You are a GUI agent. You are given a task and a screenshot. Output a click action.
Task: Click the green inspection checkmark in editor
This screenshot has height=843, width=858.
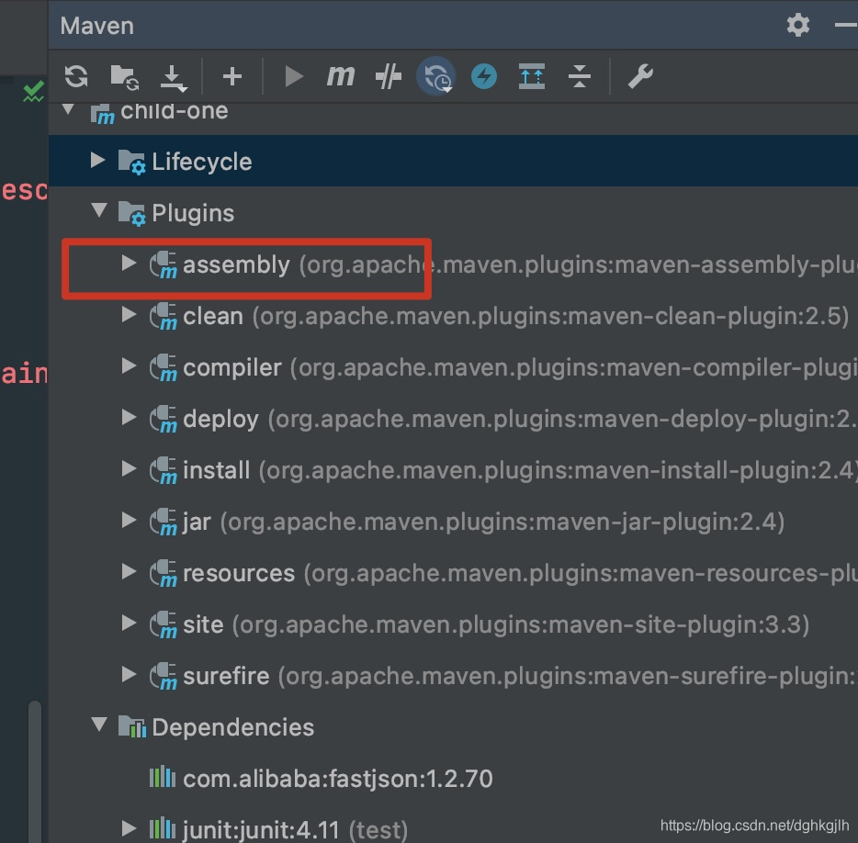pyautogui.click(x=33, y=91)
